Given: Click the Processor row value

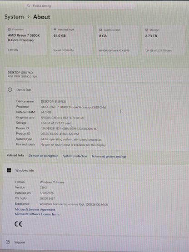Looking at the screenshot, I should (x=73, y=107).
